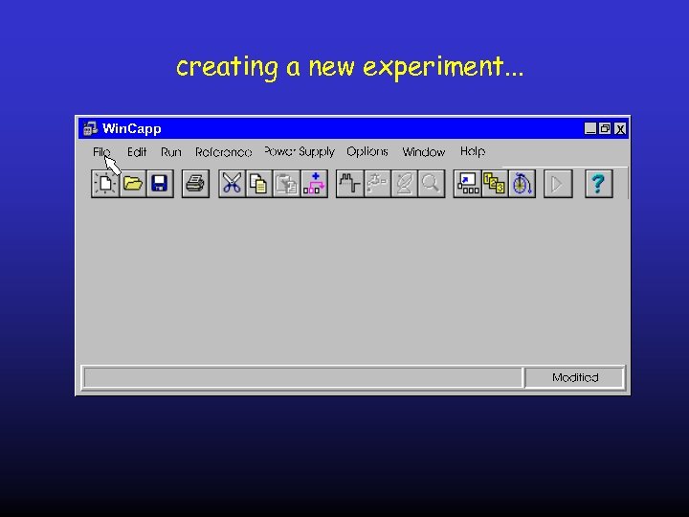
Task: Click the greyed-out magnifying glass icon
Action: point(431,183)
